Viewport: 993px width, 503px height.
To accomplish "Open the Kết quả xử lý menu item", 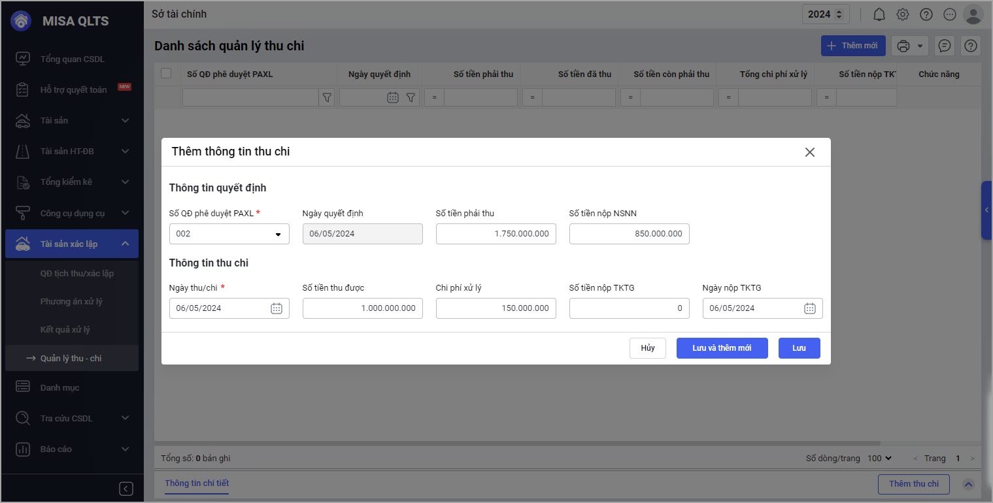I will tap(65, 330).
